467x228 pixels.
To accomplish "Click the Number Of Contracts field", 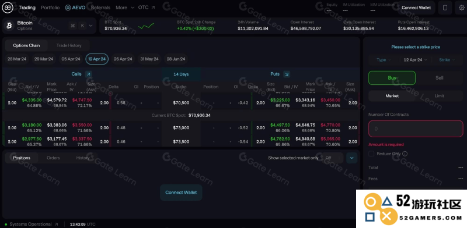I will point(416,129).
